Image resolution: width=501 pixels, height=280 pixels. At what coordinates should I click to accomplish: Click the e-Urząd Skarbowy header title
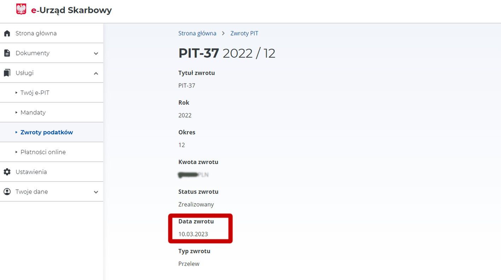(71, 10)
